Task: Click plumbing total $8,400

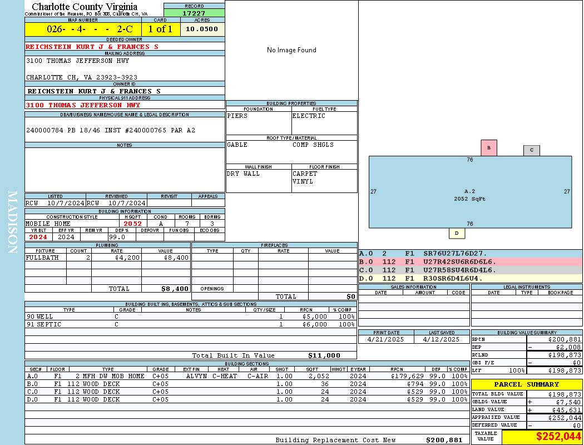Action: tap(175, 289)
